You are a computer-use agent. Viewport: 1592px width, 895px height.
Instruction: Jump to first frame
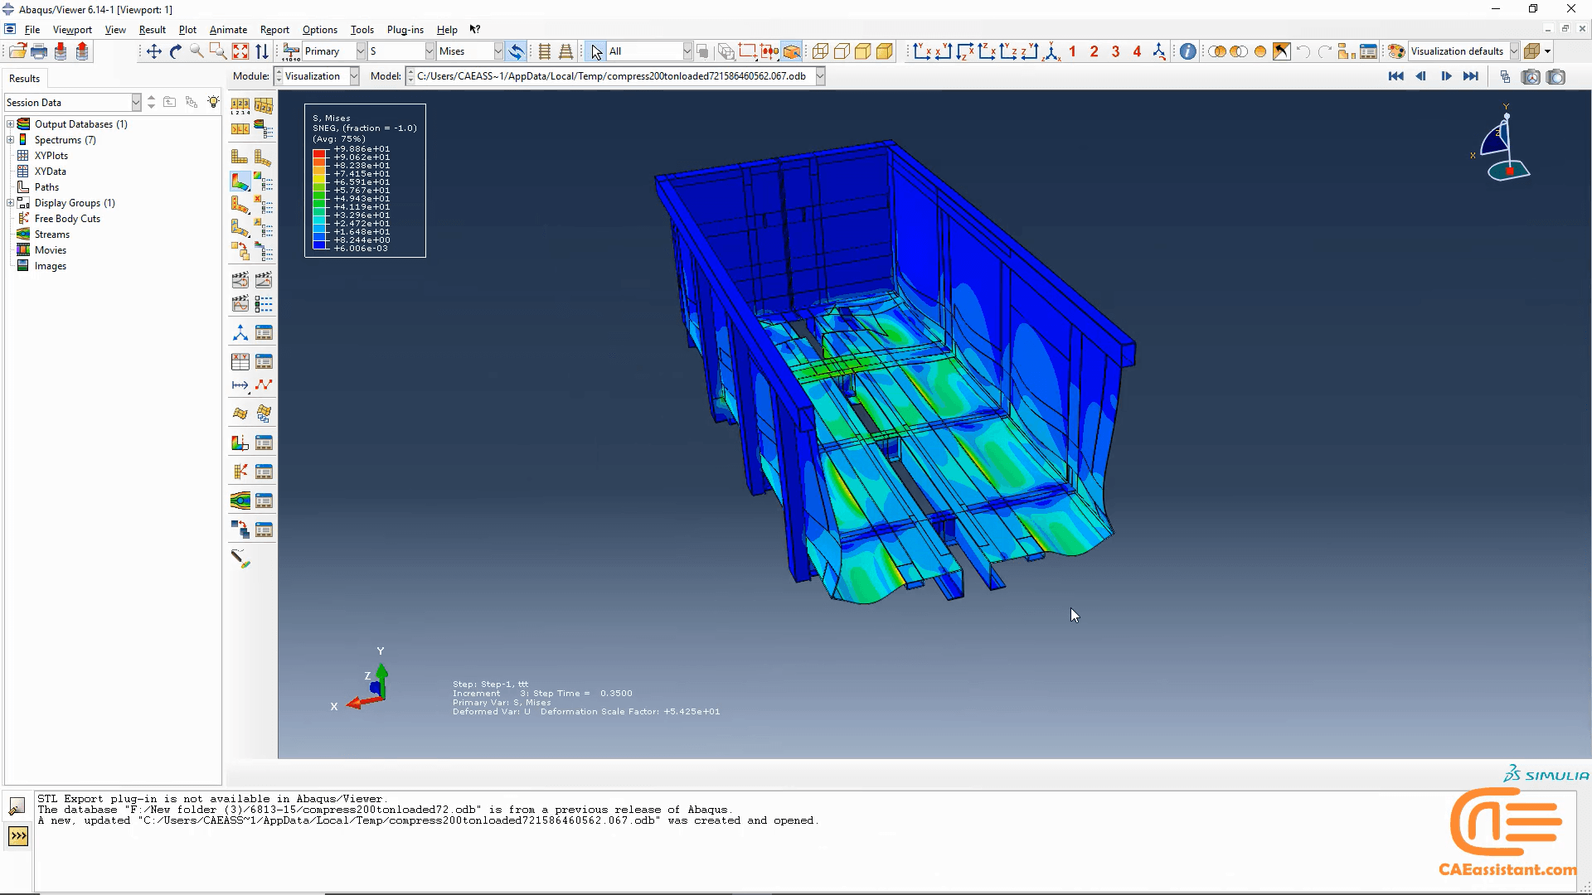1396,76
